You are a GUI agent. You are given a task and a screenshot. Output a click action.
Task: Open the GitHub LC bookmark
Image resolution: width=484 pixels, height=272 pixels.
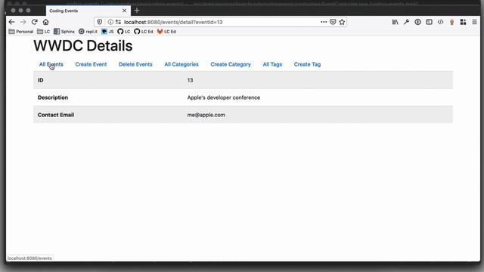(124, 32)
